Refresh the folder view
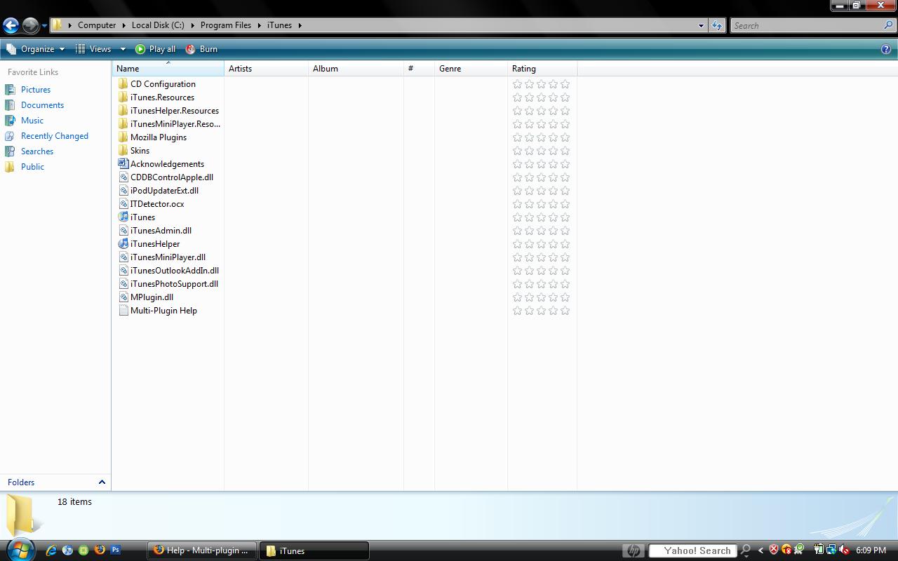898x561 pixels. (x=716, y=26)
